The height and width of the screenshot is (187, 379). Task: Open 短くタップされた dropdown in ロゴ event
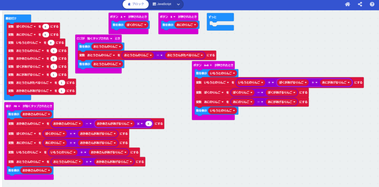click(x=100, y=38)
